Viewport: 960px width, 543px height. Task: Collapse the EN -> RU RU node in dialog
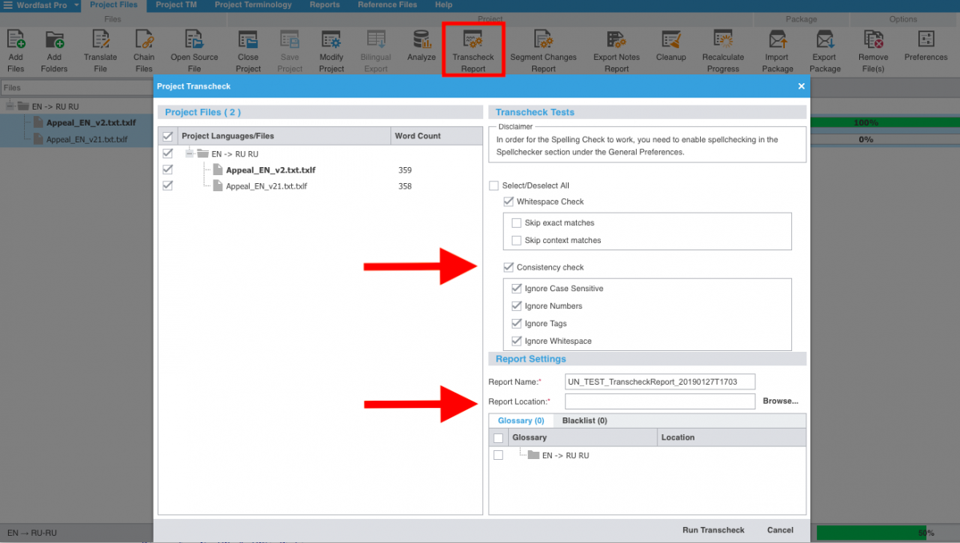[190, 154]
